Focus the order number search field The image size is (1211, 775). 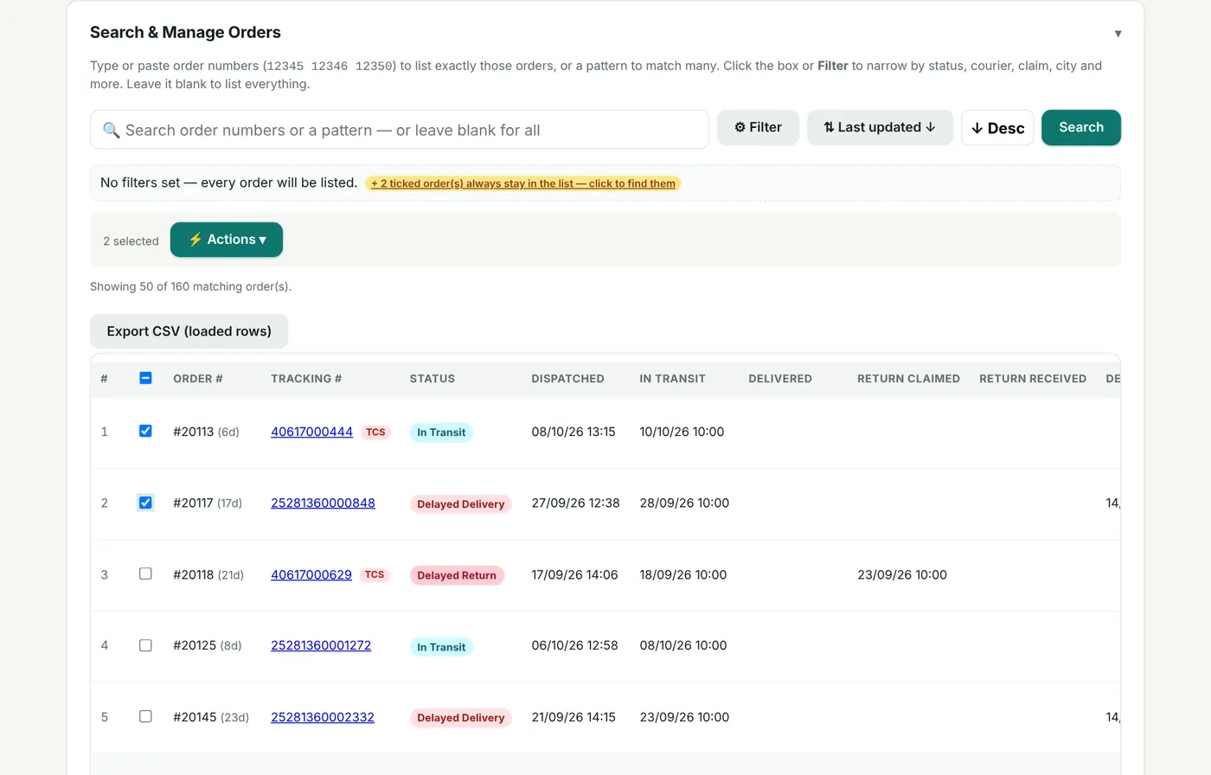coord(400,130)
